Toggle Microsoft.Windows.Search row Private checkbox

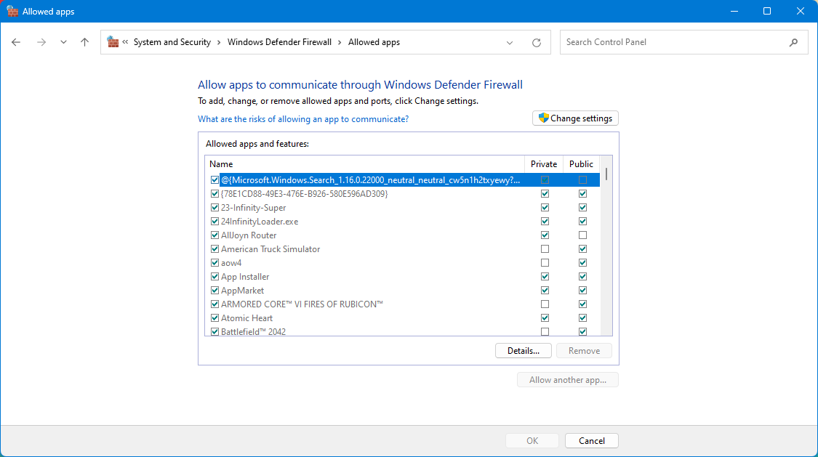tap(545, 179)
